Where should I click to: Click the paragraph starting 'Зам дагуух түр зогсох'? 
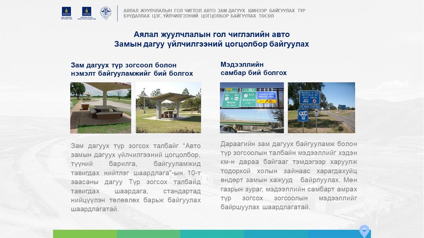[x=136, y=177]
